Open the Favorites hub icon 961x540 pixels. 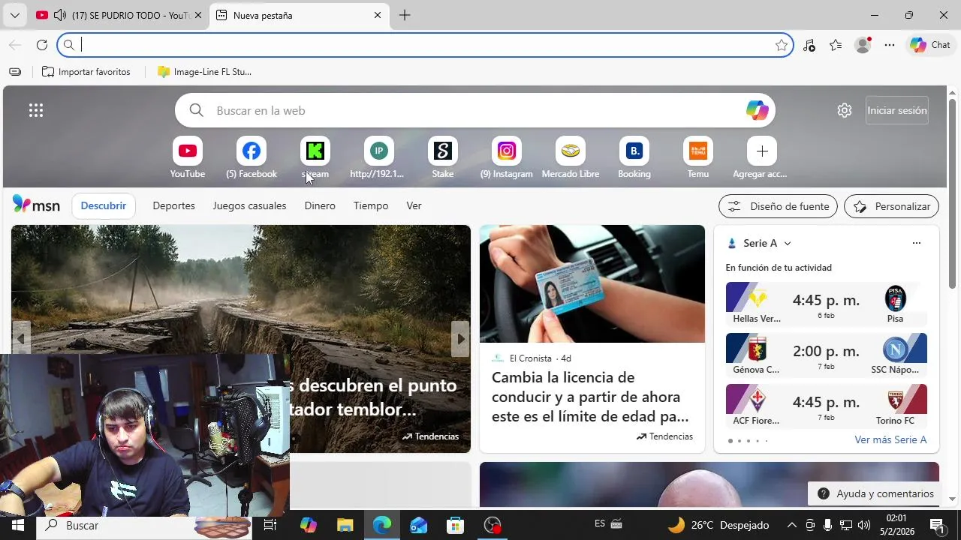(x=836, y=45)
